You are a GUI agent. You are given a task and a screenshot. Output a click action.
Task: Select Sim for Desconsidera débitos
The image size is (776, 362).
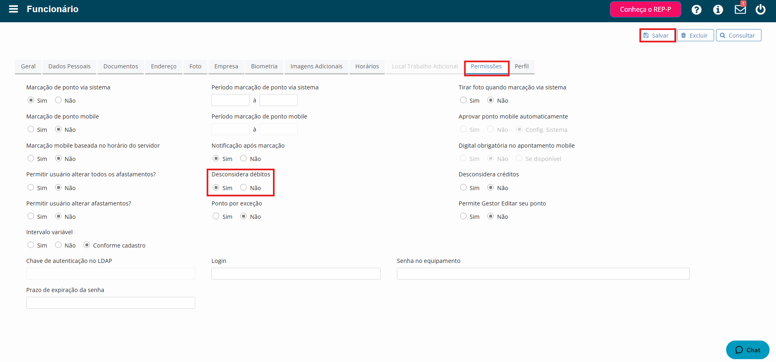(x=216, y=187)
